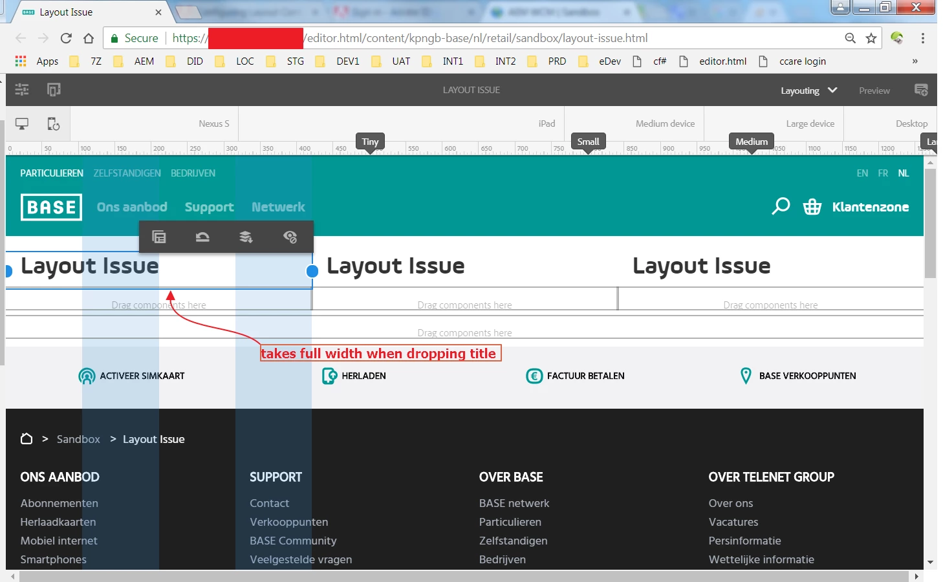Rotate device emulator icon
The width and height of the screenshot is (943, 582).
[54, 124]
